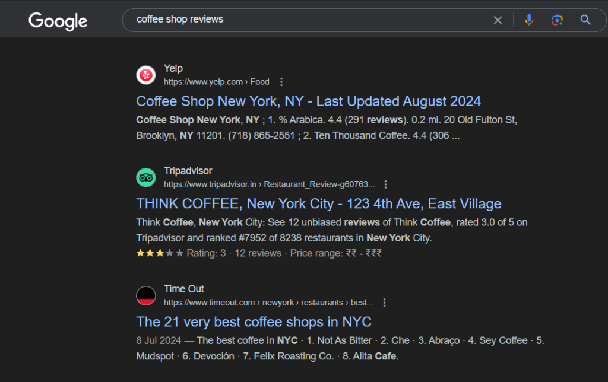Click the Yelp favicon
Screen dimensions: 608x382
click(x=146, y=75)
